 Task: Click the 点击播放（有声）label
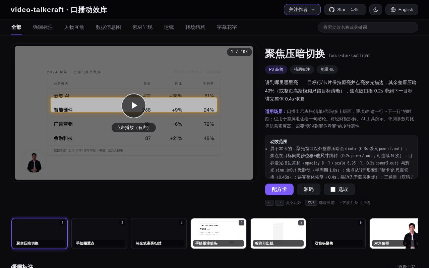pos(134,128)
